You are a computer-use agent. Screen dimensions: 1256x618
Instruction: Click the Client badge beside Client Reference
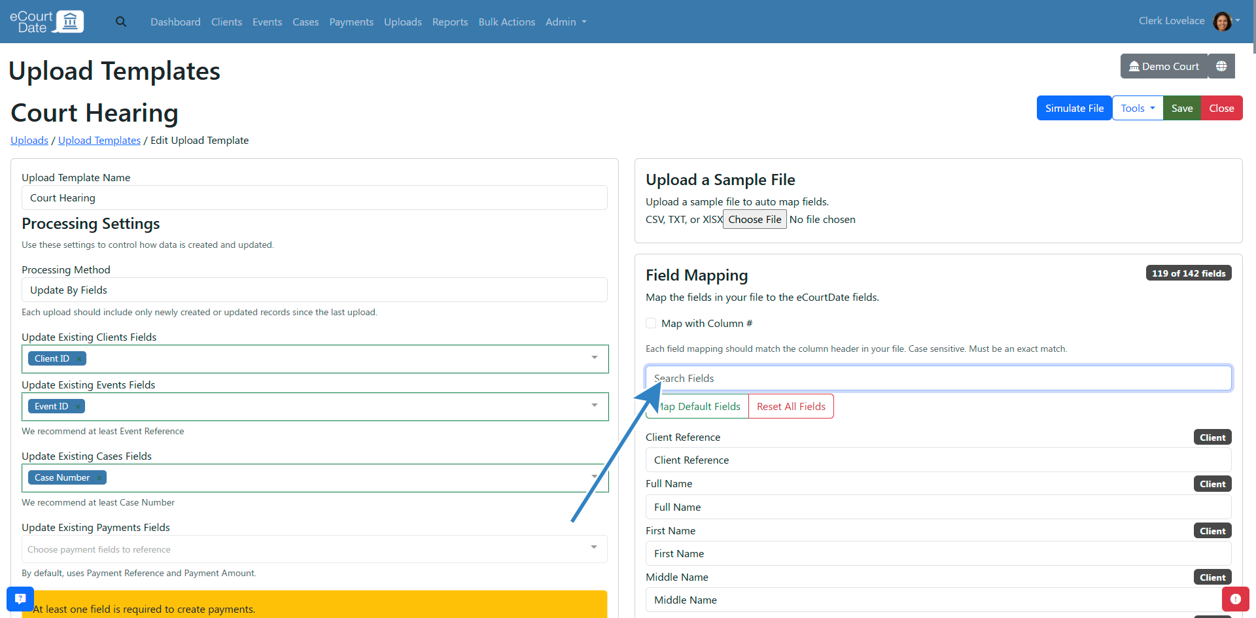tap(1212, 438)
